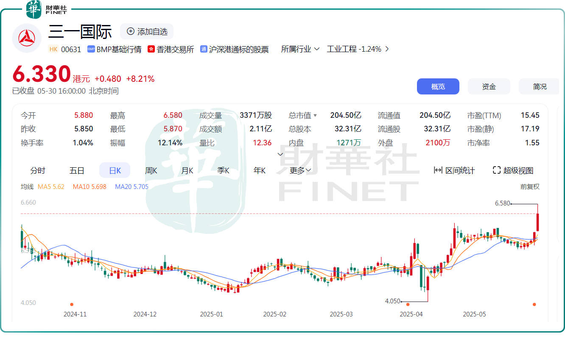
Task: Open the 沪深港通标的股票 link
Action: tap(239, 49)
